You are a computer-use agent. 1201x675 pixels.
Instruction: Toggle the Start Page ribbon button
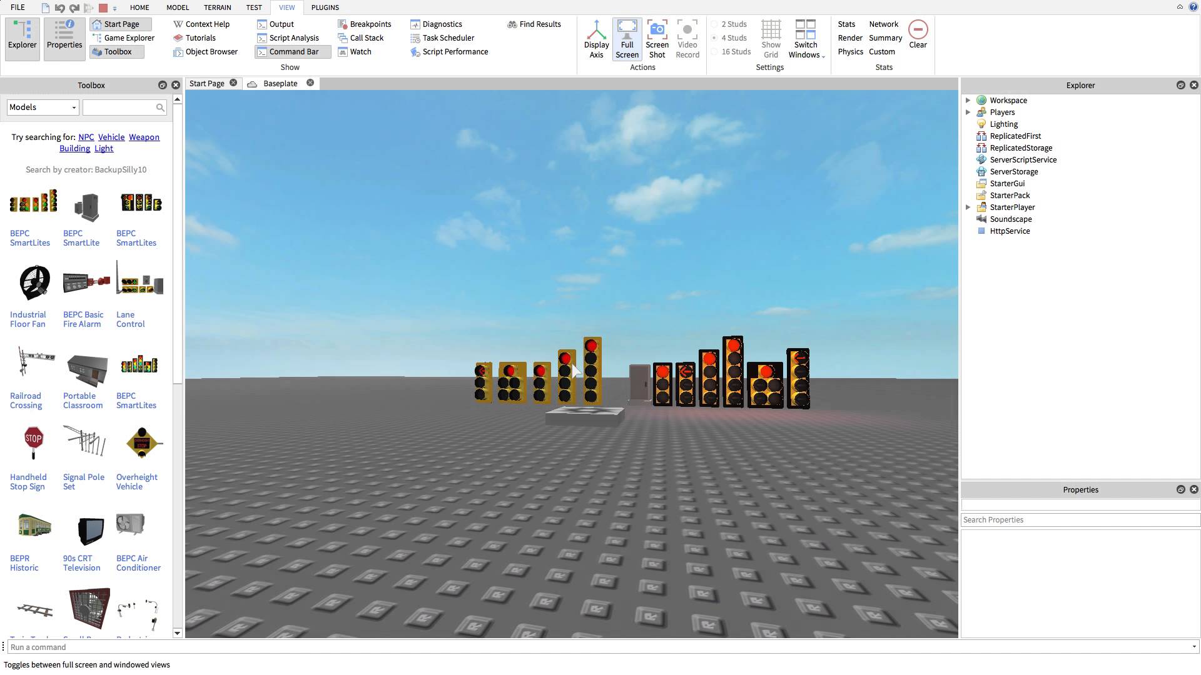point(121,24)
